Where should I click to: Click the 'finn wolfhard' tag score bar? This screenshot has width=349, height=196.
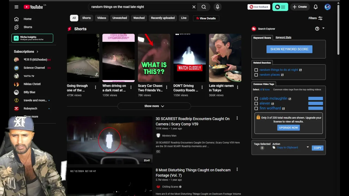point(315,108)
